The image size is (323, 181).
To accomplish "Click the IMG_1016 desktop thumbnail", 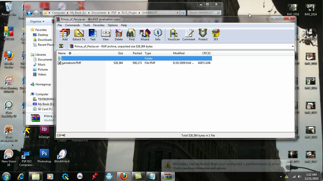I will pos(293,10).
